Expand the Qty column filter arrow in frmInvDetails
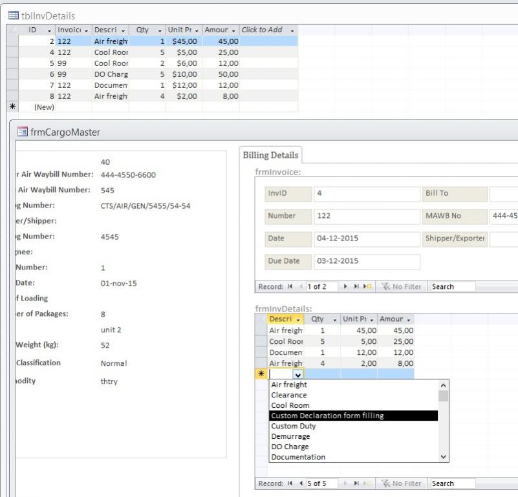Screen dimensions: 518x497 pyautogui.click(x=336, y=319)
